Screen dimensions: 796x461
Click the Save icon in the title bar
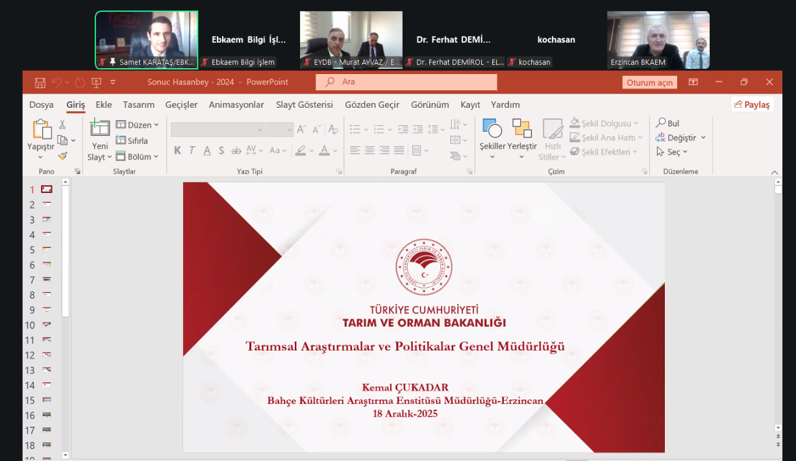(40, 82)
